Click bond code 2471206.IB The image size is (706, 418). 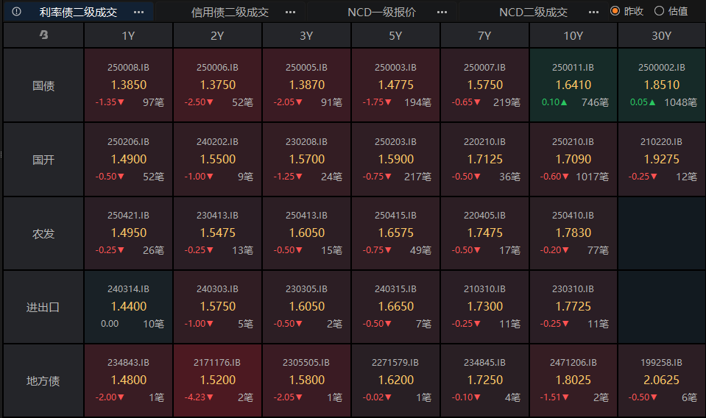(x=573, y=363)
